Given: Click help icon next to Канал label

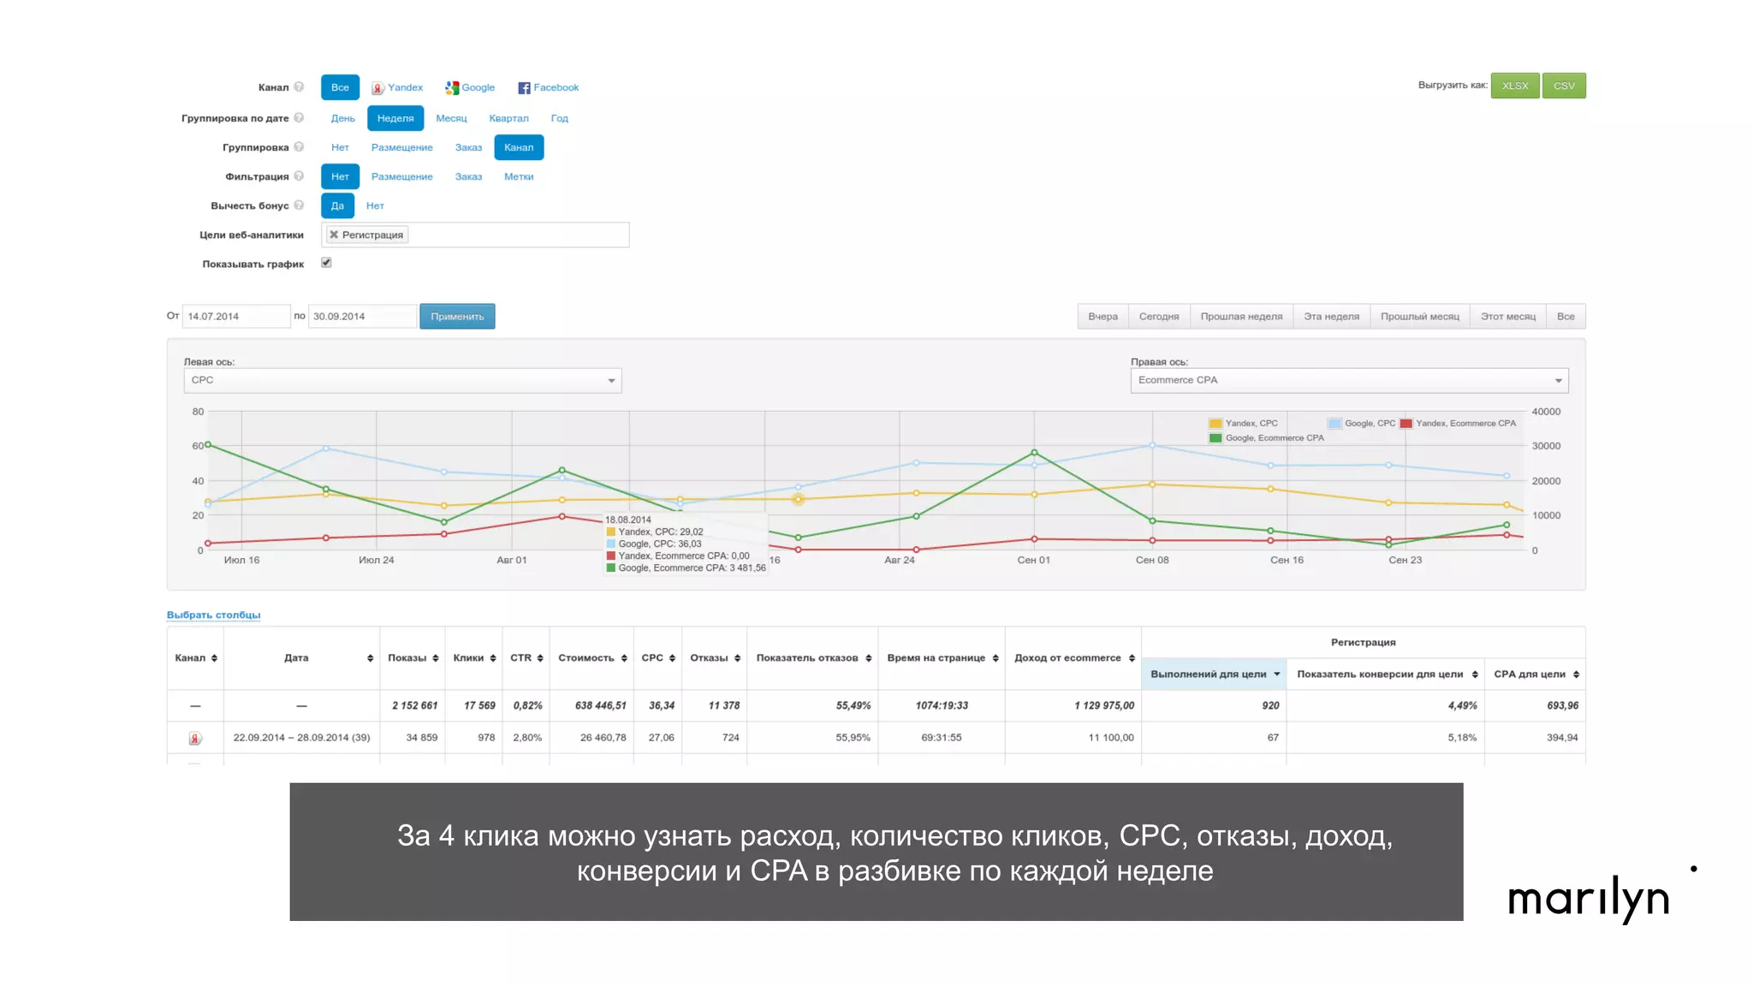Looking at the screenshot, I should coord(299,86).
